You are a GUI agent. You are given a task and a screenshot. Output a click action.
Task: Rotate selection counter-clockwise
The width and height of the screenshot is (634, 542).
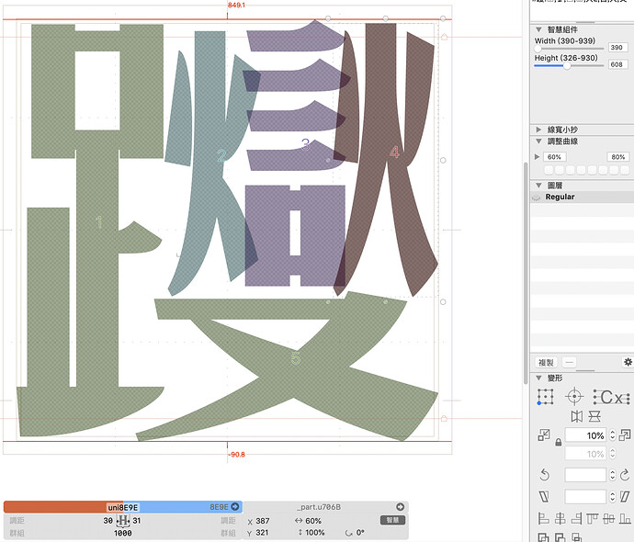544,475
